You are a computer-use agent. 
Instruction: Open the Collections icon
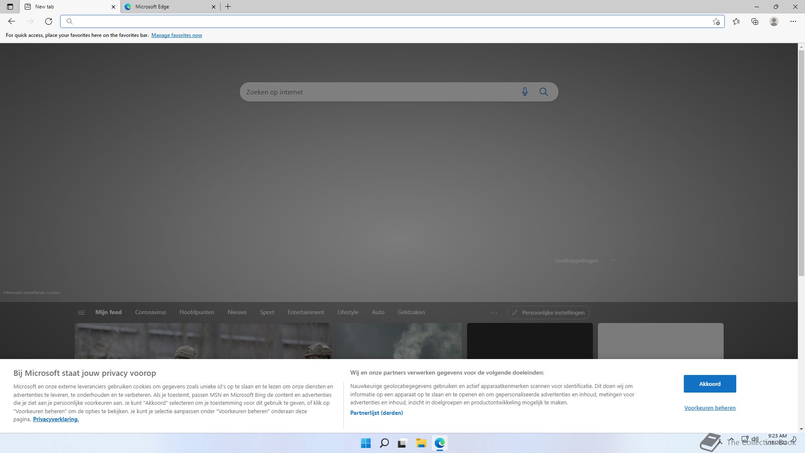755,21
